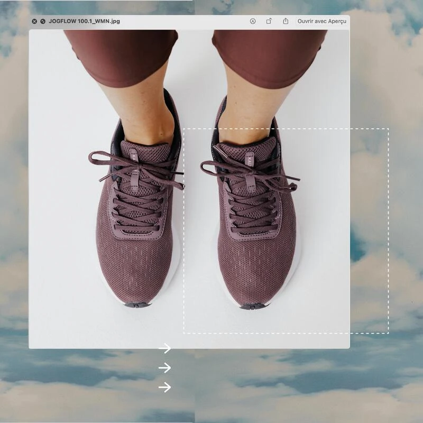The image size is (423, 423).
Task: Click the Markup annotation icon
Action: (x=253, y=21)
